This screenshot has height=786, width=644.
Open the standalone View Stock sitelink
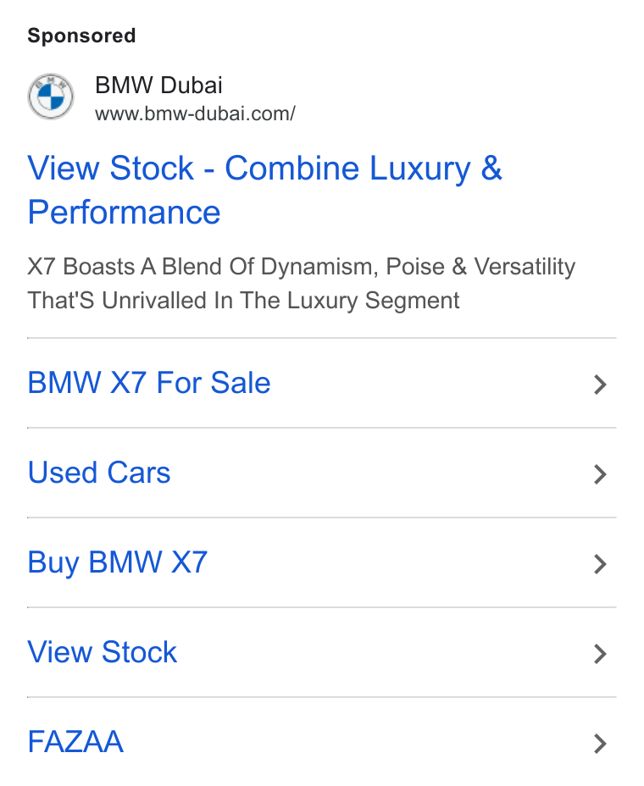click(103, 652)
